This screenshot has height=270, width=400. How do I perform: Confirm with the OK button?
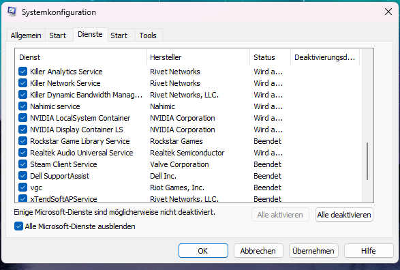point(203,251)
